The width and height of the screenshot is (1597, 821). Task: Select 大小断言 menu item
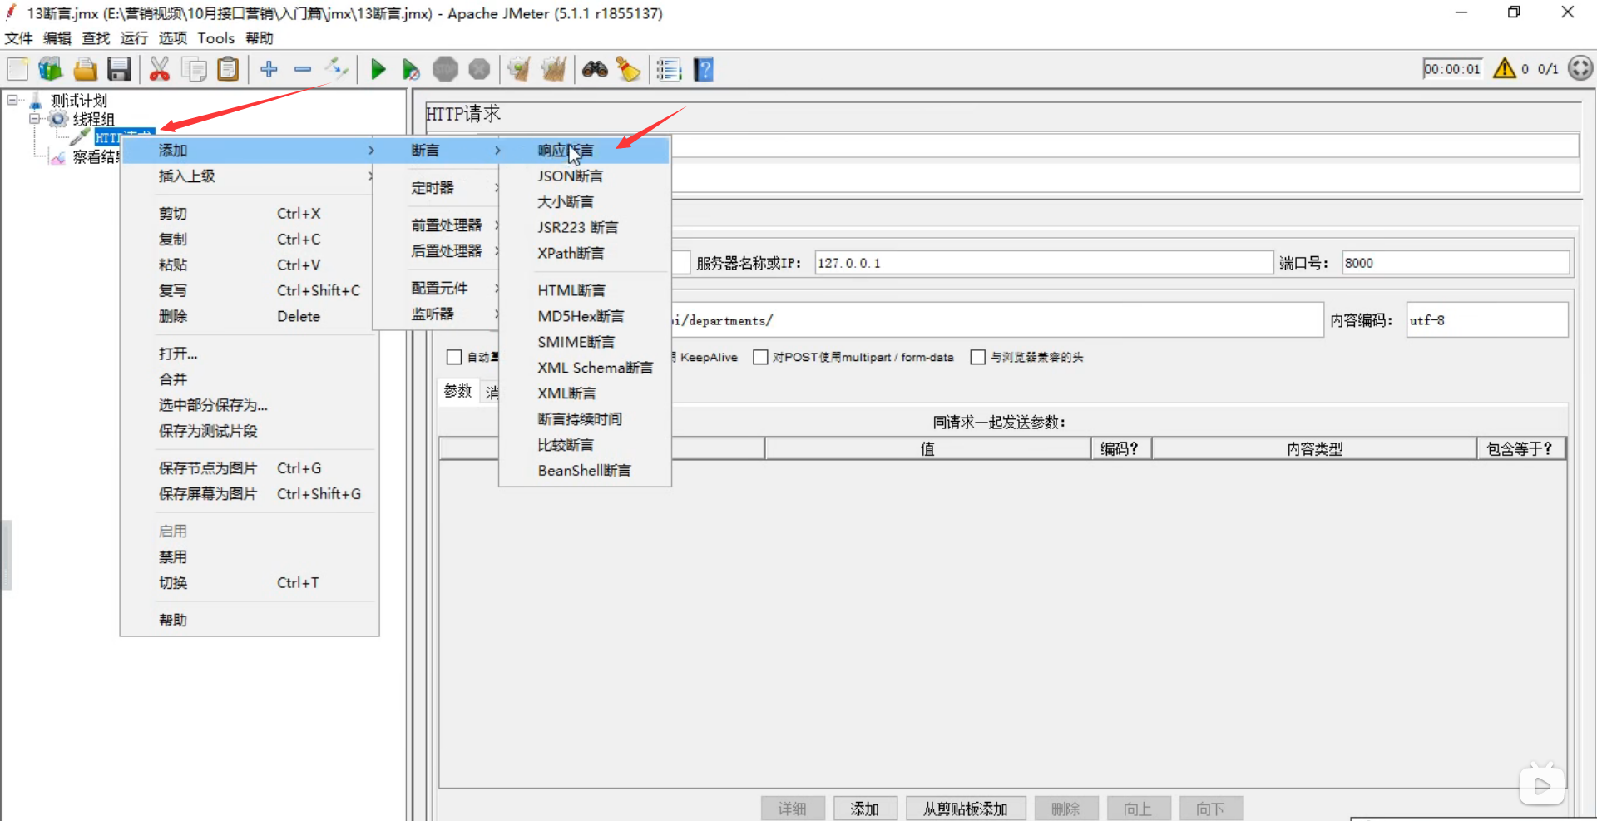point(585,202)
